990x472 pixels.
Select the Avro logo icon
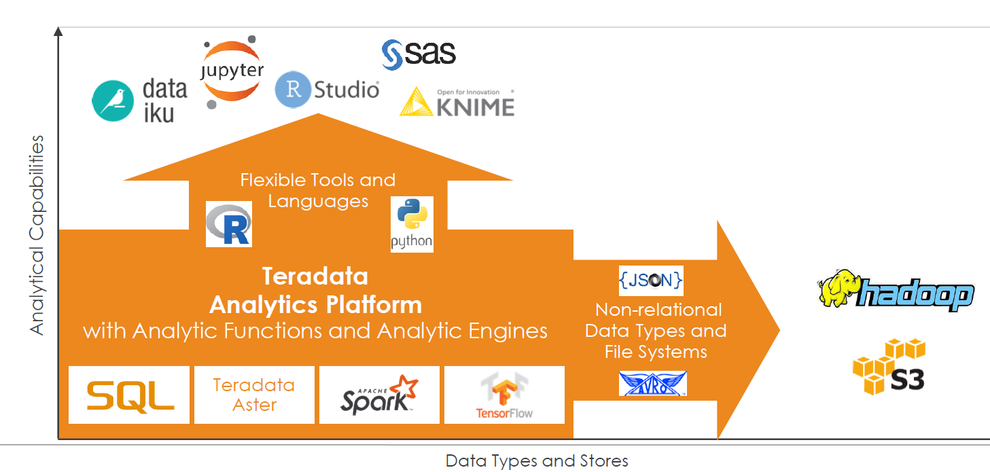[x=653, y=383]
